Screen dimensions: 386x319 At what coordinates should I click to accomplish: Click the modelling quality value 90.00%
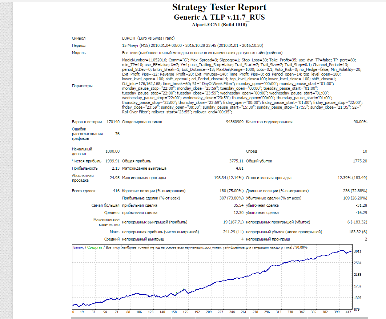pyautogui.click(x=360, y=122)
